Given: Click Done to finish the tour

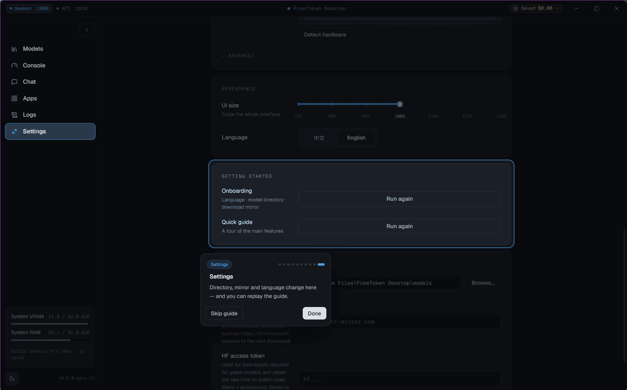Looking at the screenshot, I should tap(314, 314).
